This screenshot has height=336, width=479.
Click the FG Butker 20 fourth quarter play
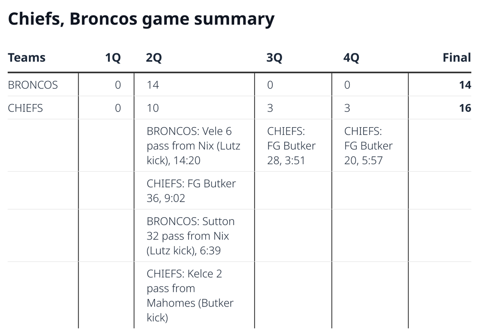(x=368, y=146)
